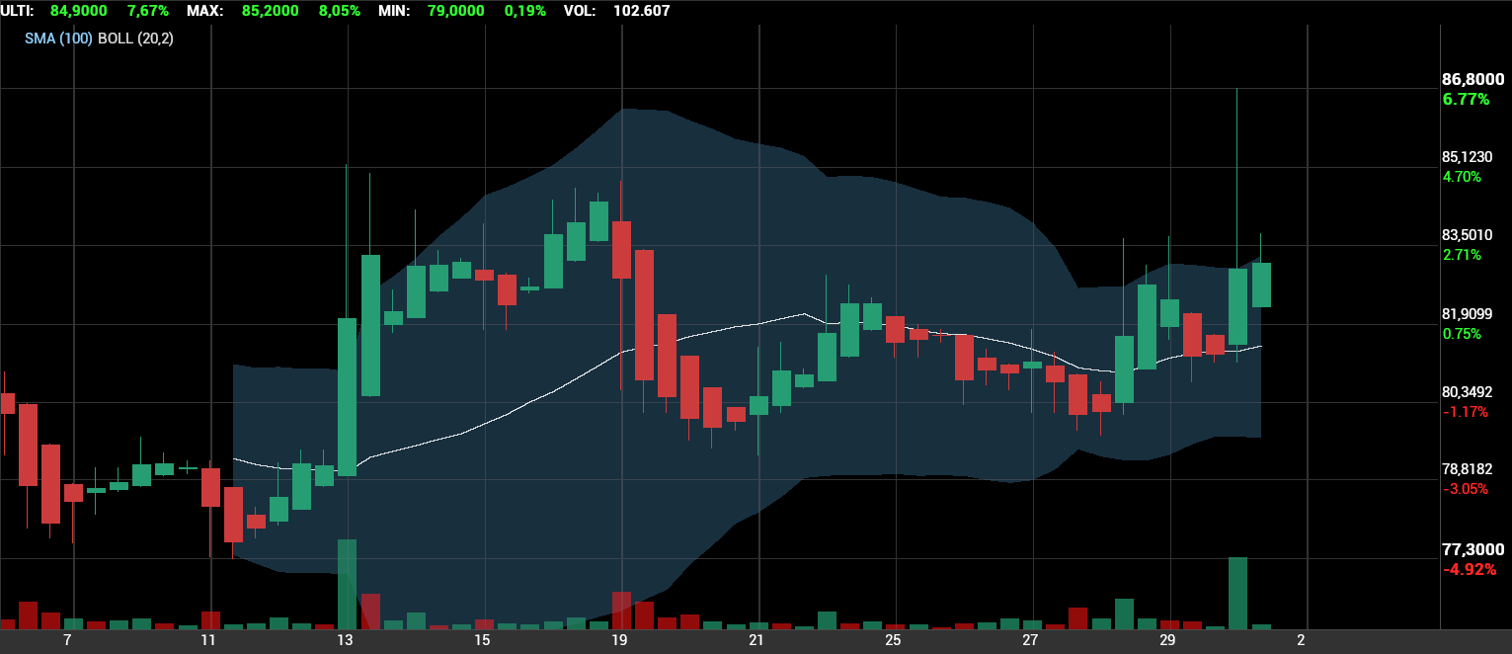Click the 83,5010 price axis label

[x=1468, y=235]
